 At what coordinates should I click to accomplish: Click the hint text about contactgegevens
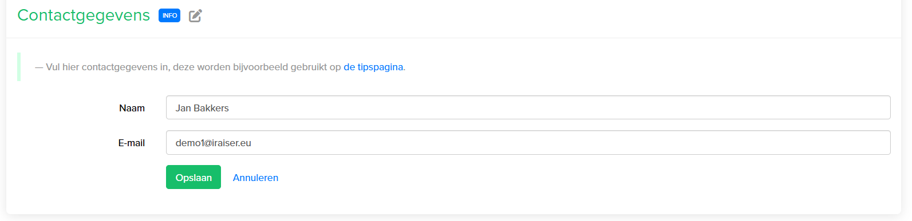(x=220, y=67)
